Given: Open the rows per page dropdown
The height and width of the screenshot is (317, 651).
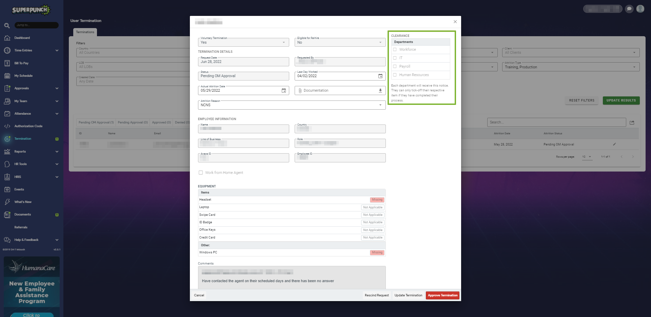Looking at the screenshot, I should pyautogui.click(x=587, y=157).
